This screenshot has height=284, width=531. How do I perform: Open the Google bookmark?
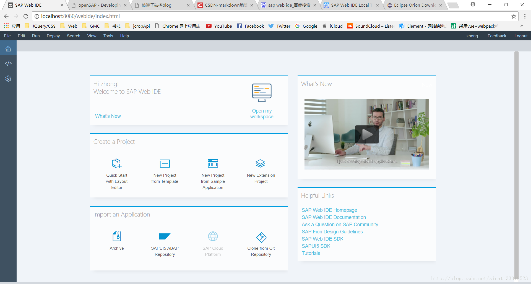tap(306, 26)
